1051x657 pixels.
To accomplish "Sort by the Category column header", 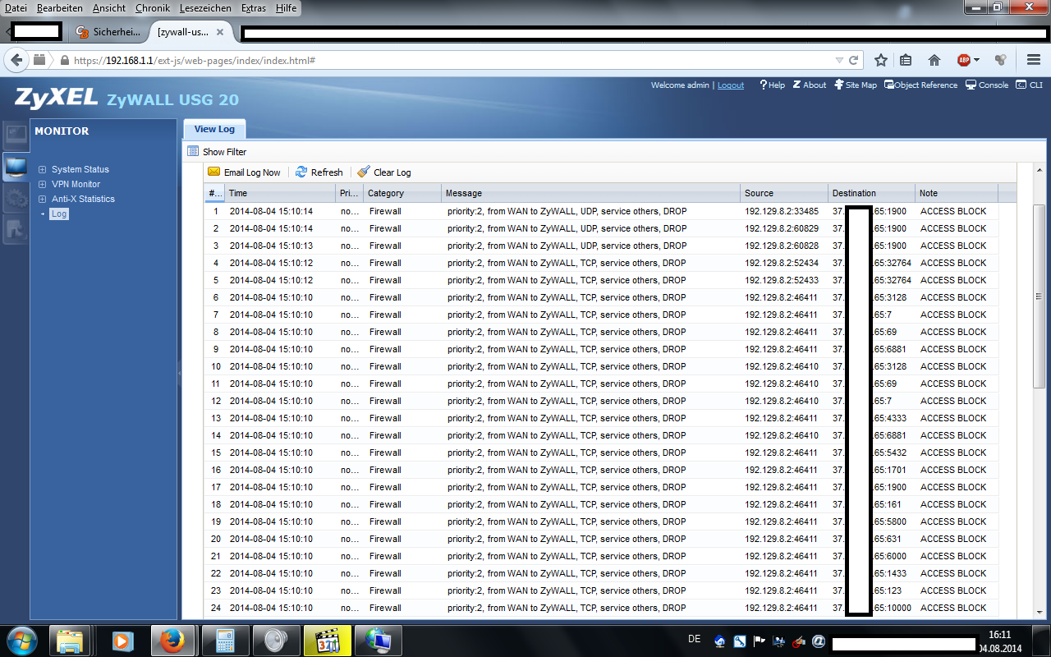I will click(402, 193).
